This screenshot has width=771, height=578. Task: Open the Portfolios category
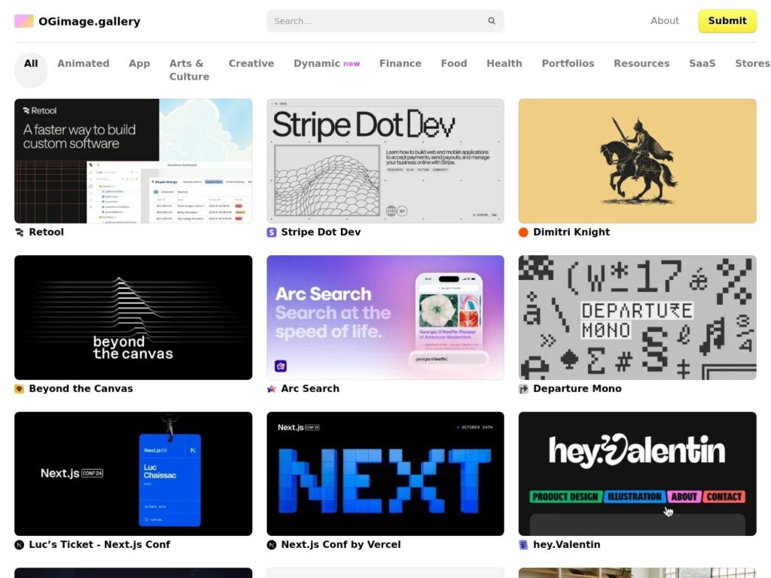coord(568,63)
